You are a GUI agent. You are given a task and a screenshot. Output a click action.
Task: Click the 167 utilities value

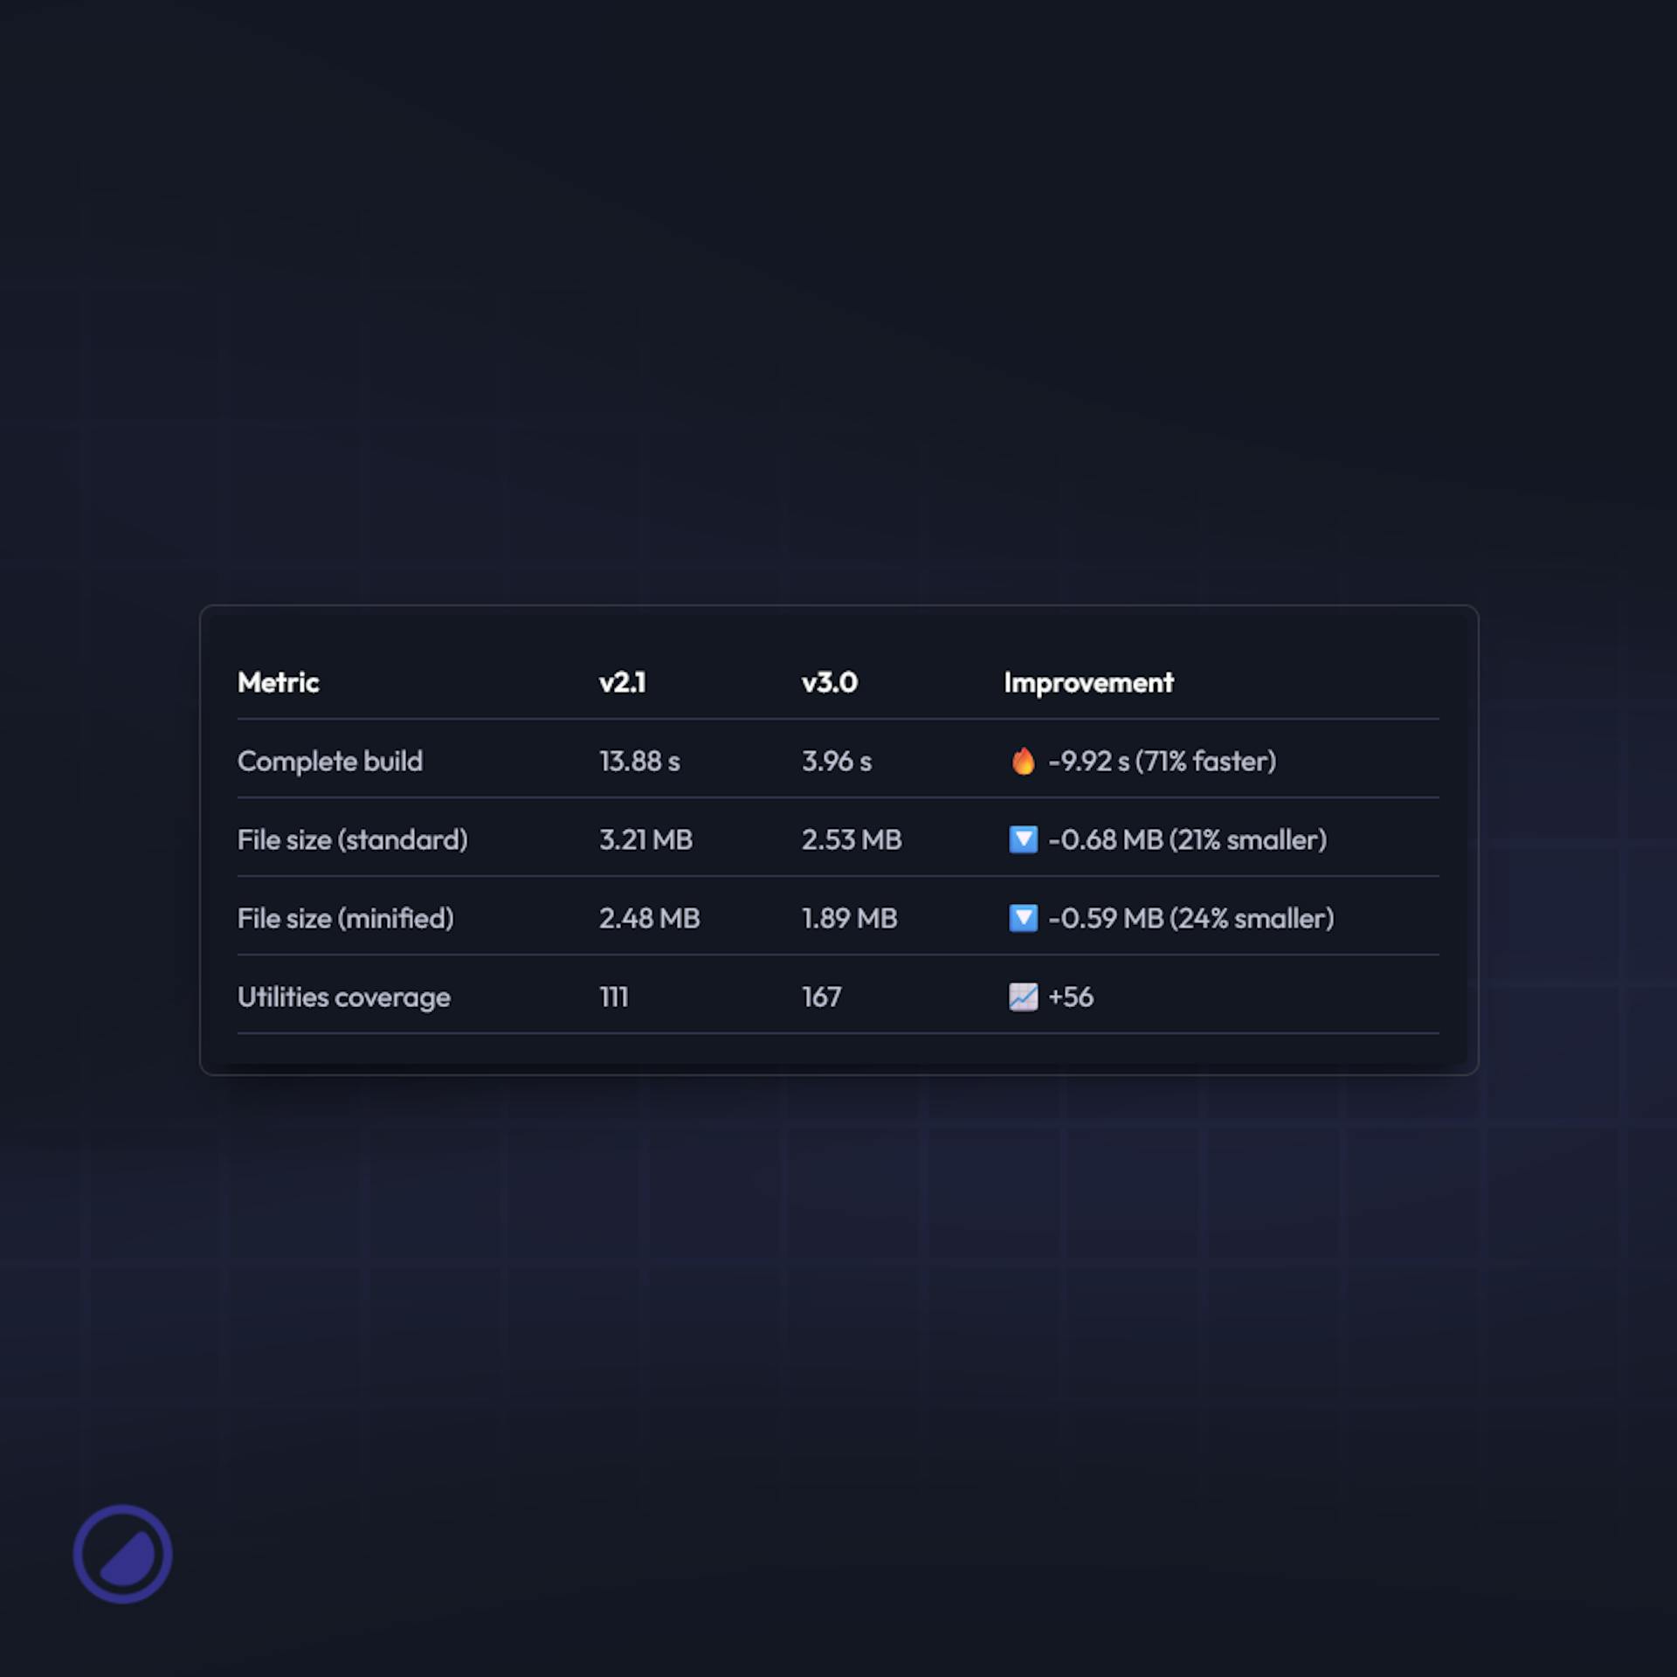pos(821,997)
